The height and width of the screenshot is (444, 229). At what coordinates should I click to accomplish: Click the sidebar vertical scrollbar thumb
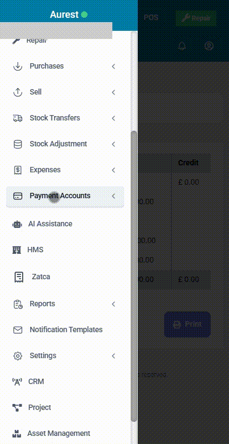pyautogui.click(x=134, y=276)
